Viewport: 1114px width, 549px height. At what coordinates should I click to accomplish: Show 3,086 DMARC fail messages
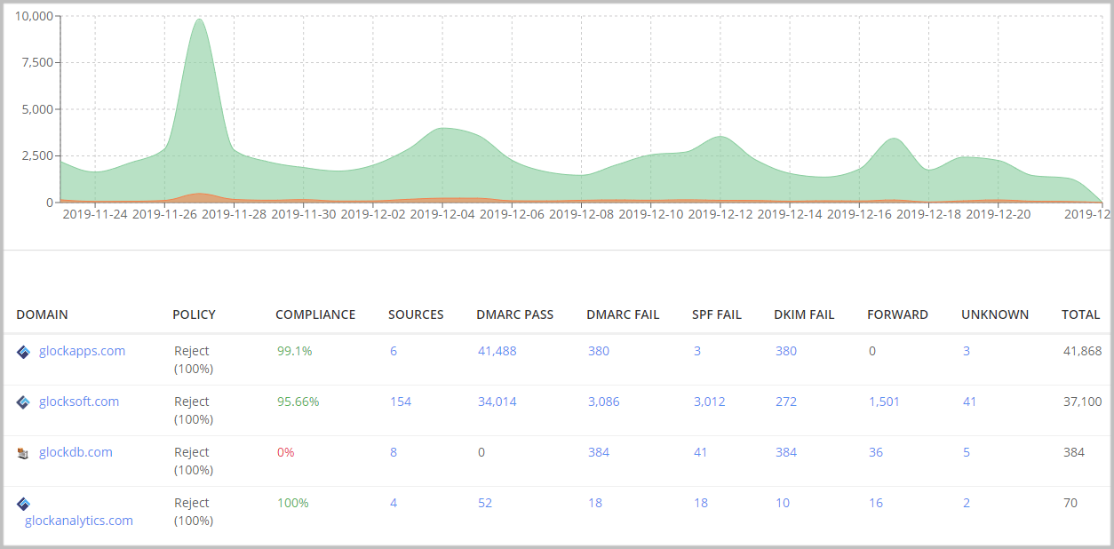603,402
